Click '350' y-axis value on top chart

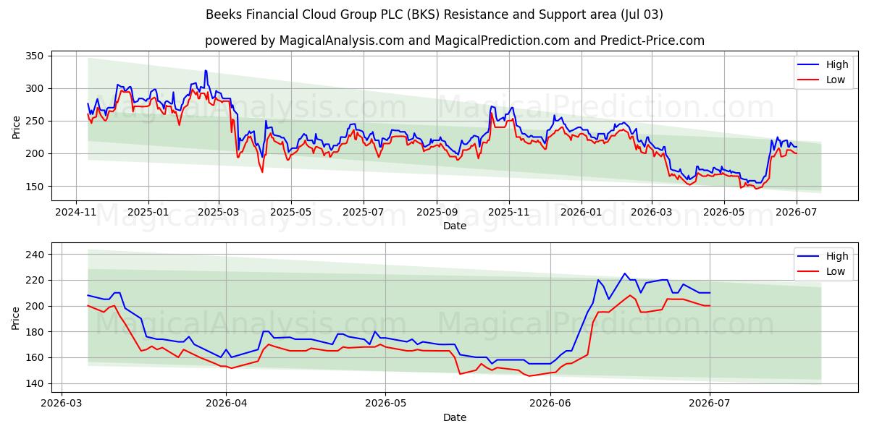pos(35,56)
